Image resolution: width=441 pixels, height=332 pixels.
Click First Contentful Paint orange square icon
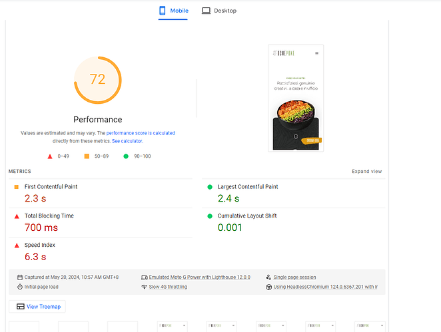16,187
